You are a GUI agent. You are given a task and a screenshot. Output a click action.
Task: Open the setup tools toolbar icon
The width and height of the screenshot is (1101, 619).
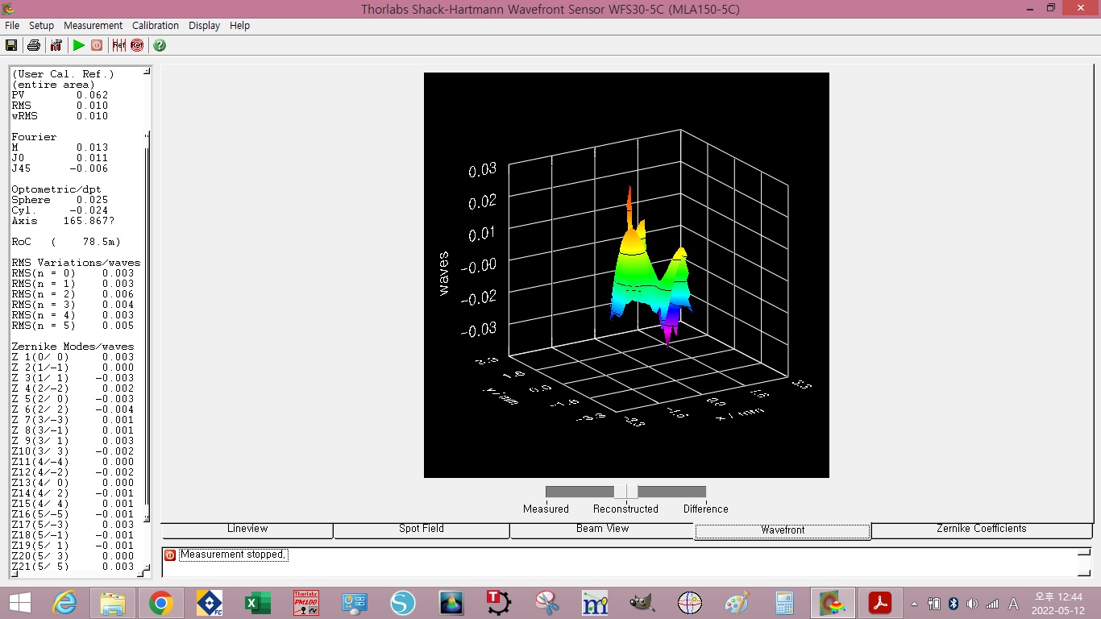(56, 45)
